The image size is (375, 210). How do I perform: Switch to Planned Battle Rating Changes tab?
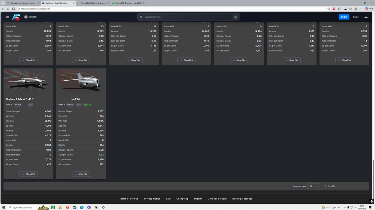pyautogui.click(x=93, y=3)
